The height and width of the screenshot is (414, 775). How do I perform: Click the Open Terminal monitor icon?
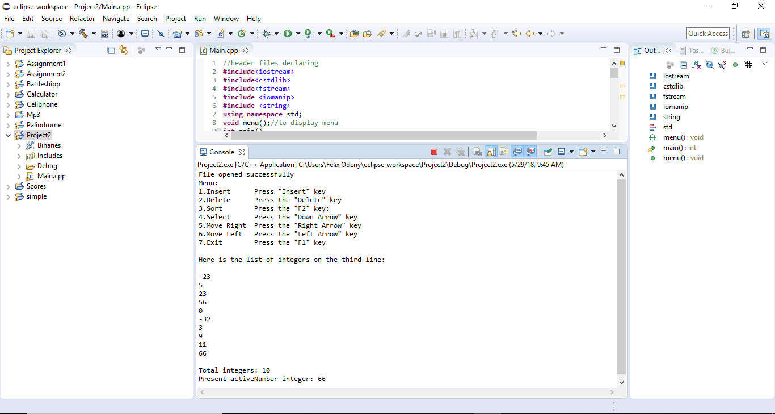tap(145, 34)
